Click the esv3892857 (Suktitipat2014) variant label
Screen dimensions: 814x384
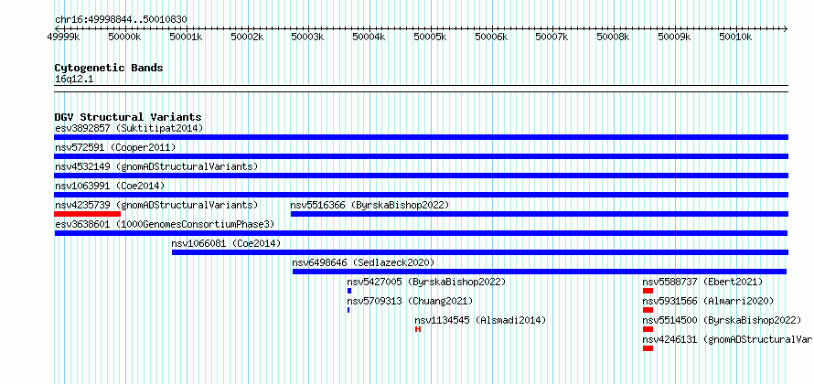129,128
